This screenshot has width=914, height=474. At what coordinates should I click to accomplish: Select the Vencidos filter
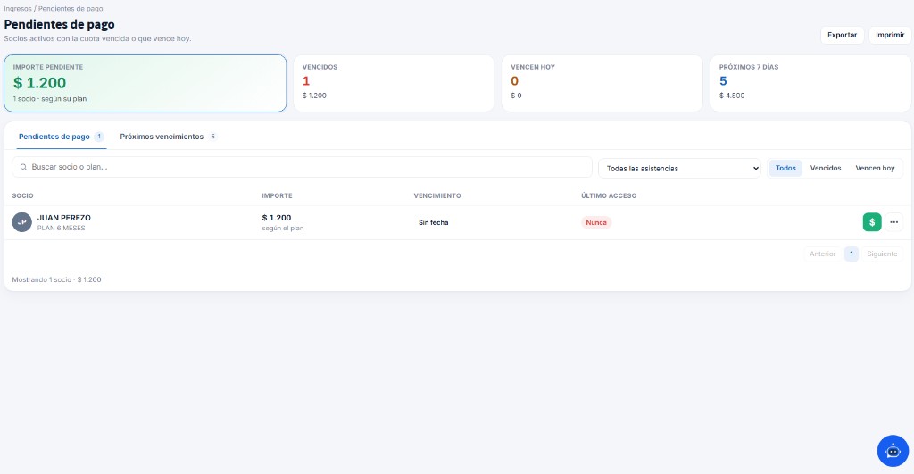pyautogui.click(x=826, y=168)
